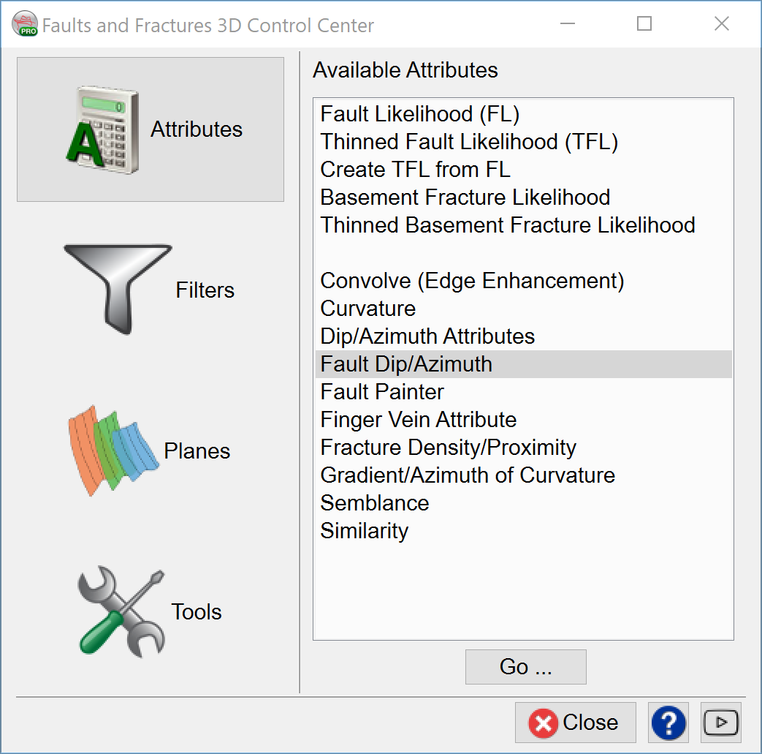Click the Close button
This screenshot has height=754, width=762.
(x=575, y=723)
